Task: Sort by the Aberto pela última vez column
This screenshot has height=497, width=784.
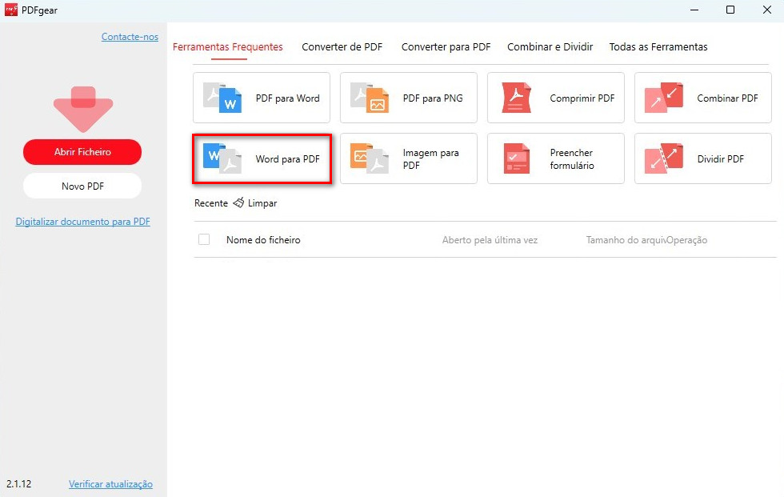Action: pyautogui.click(x=490, y=239)
